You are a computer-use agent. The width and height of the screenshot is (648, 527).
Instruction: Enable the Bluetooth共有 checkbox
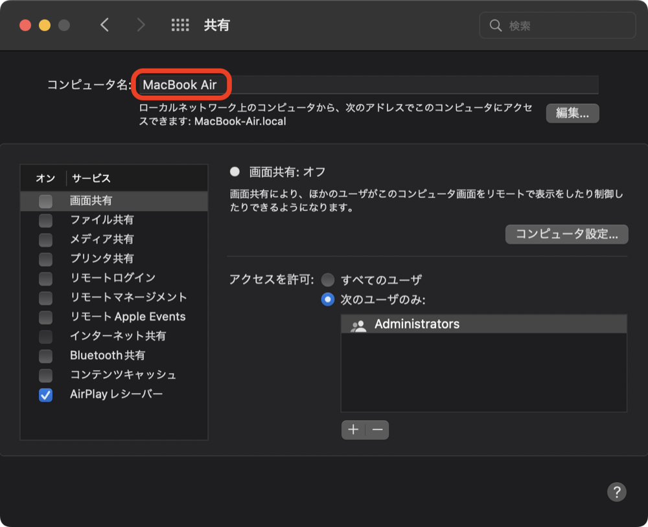[x=45, y=356]
